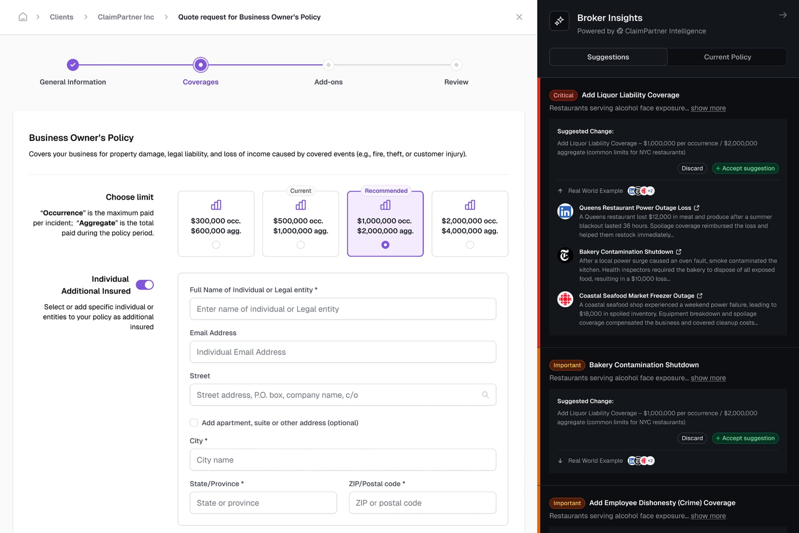Click the home icon in the breadcrumb bar

(x=23, y=17)
